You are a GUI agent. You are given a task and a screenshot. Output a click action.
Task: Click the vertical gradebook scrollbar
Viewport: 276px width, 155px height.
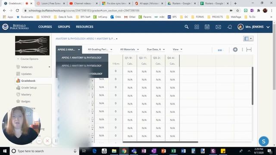pyautogui.click(x=252, y=86)
